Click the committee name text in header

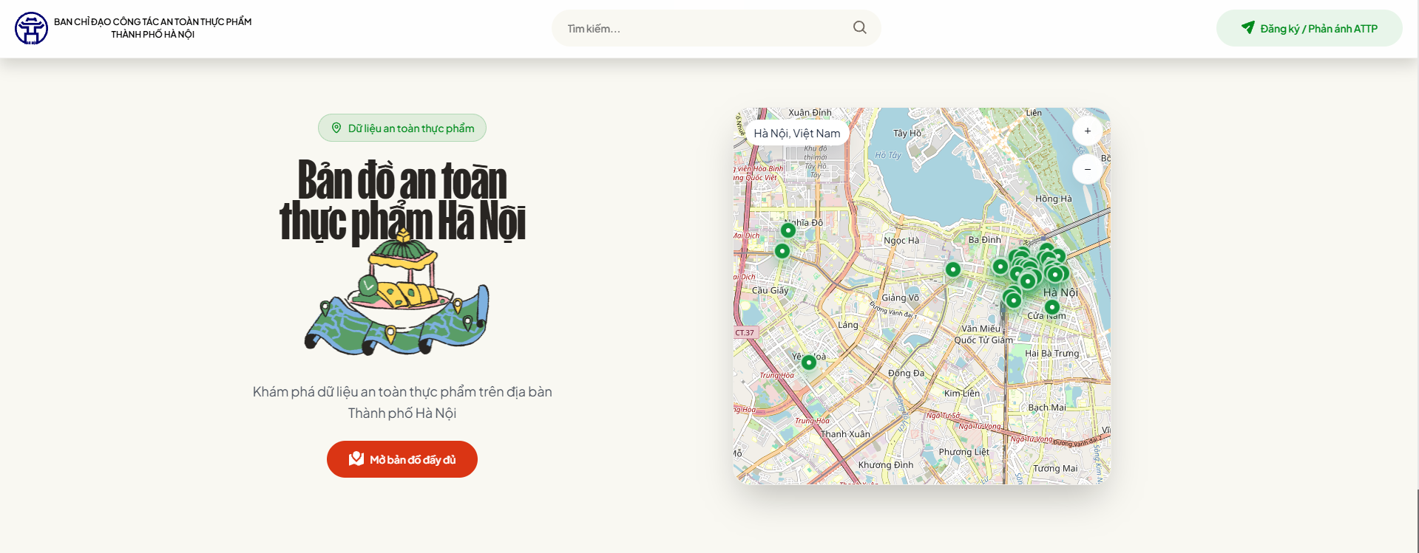[x=152, y=28]
